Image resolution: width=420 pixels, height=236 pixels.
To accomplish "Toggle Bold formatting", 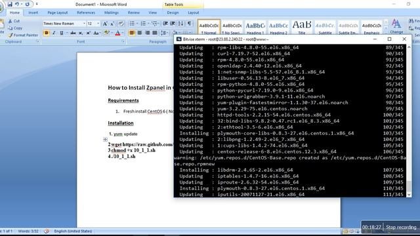I will coord(47,33).
